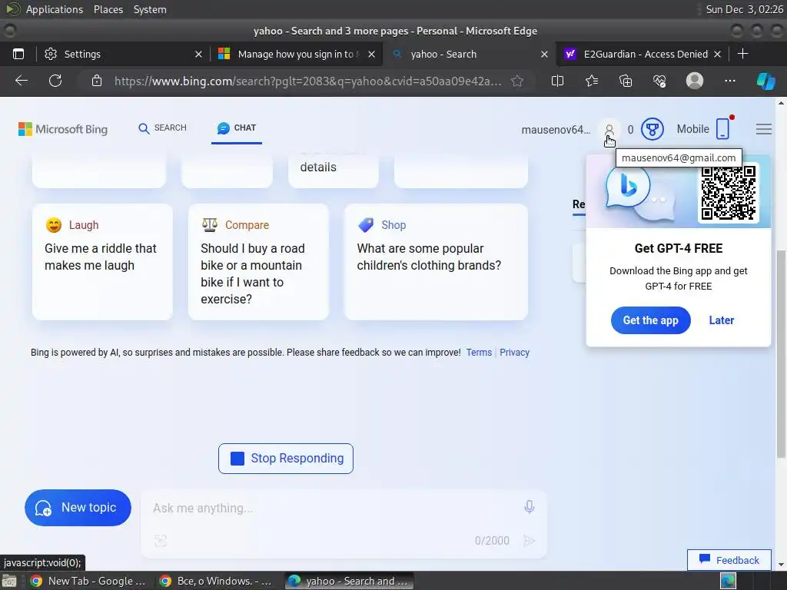Open the Edge profile avatar
The height and width of the screenshot is (590, 787).
695,81
